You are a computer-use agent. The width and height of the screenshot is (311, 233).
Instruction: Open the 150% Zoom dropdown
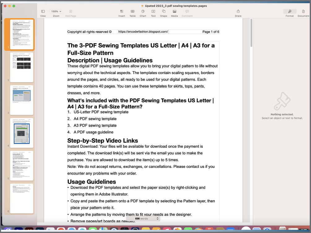point(56,11)
